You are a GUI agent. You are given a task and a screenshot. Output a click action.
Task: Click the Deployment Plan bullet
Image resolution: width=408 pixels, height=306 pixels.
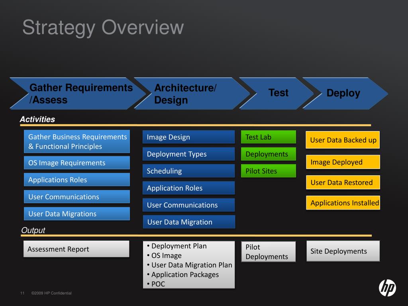(177, 246)
